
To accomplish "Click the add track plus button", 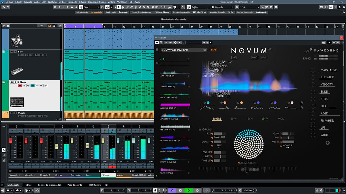I will coord(4,26).
